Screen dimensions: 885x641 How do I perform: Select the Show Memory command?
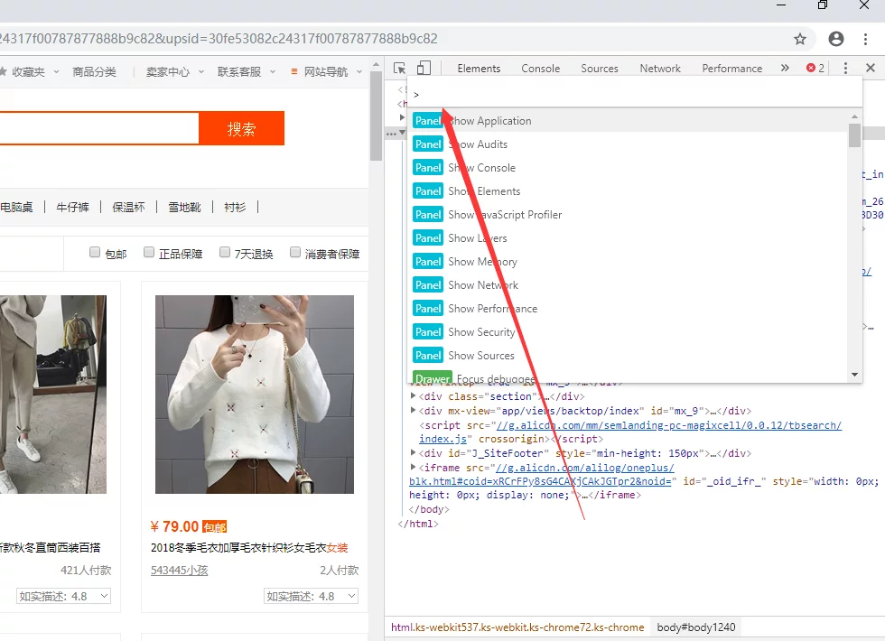628,262
